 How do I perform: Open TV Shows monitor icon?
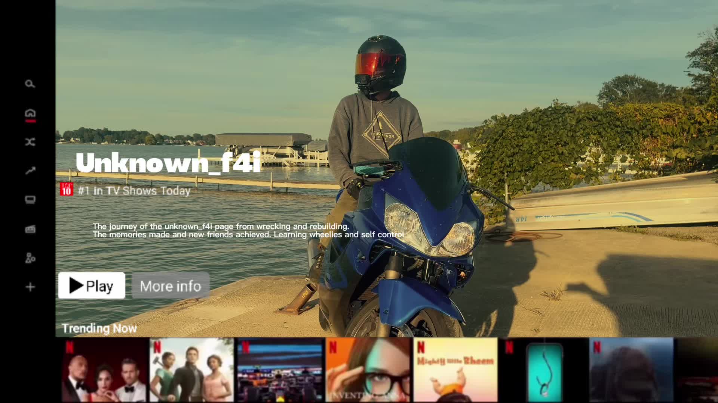click(x=30, y=200)
